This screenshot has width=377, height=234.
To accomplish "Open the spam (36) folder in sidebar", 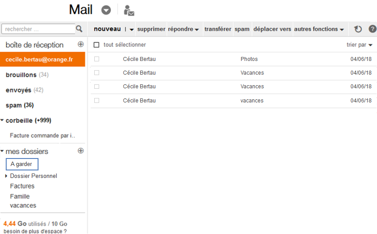I will (20, 105).
